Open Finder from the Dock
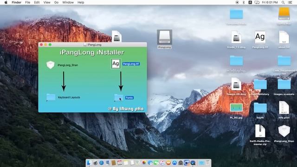Image resolution: width=297 pixels, height=167 pixels. 89,163
